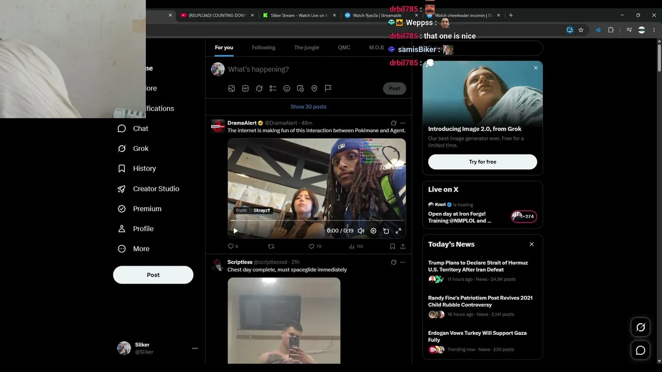Image resolution: width=662 pixels, height=372 pixels.
Task: View analytics of the DramaAlert post
Action: pyautogui.click(x=356, y=246)
